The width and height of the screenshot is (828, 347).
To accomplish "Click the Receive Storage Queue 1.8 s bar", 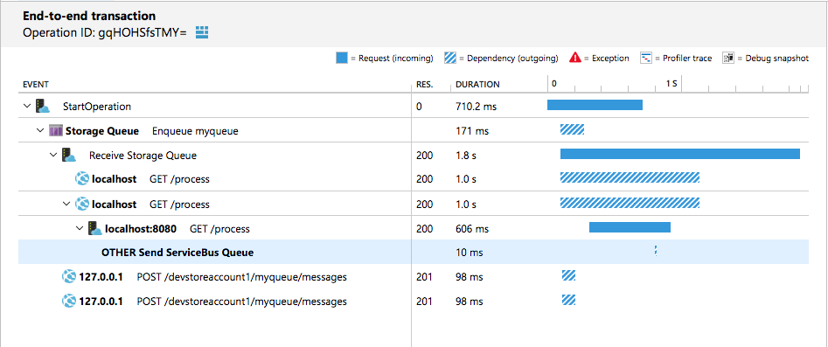I will (x=680, y=154).
